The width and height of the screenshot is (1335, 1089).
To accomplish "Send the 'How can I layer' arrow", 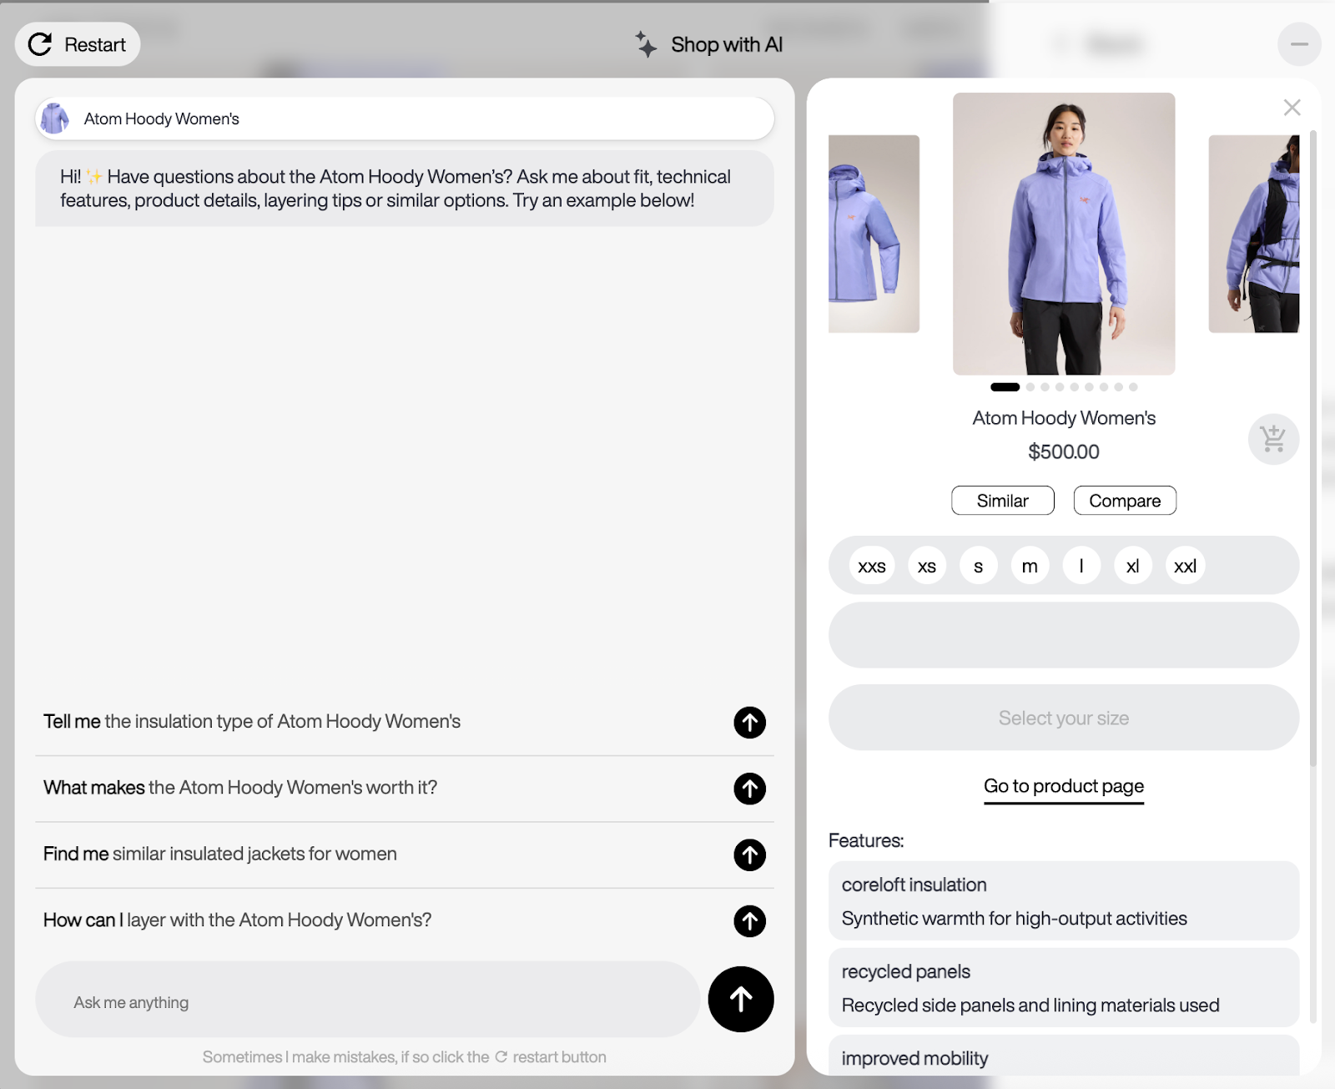I will (x=749, y=921).
